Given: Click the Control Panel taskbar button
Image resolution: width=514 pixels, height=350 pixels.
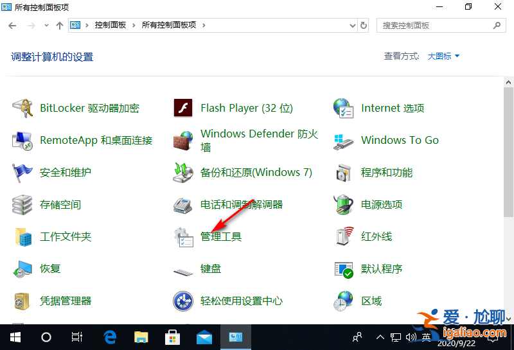Looking at the screenshot, I should [236, 337].
